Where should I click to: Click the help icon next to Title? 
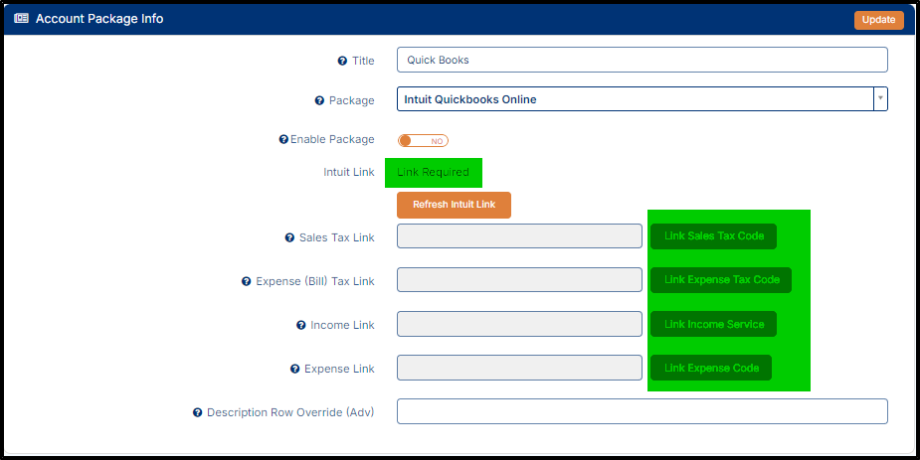(343, 61)
